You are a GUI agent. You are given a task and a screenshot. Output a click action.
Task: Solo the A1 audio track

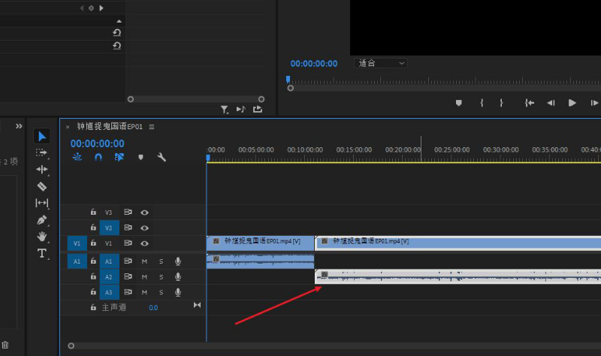coord(161,261)
